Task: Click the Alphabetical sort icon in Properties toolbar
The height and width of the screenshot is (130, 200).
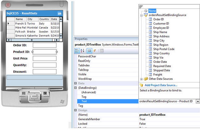Action: point(82,51)
